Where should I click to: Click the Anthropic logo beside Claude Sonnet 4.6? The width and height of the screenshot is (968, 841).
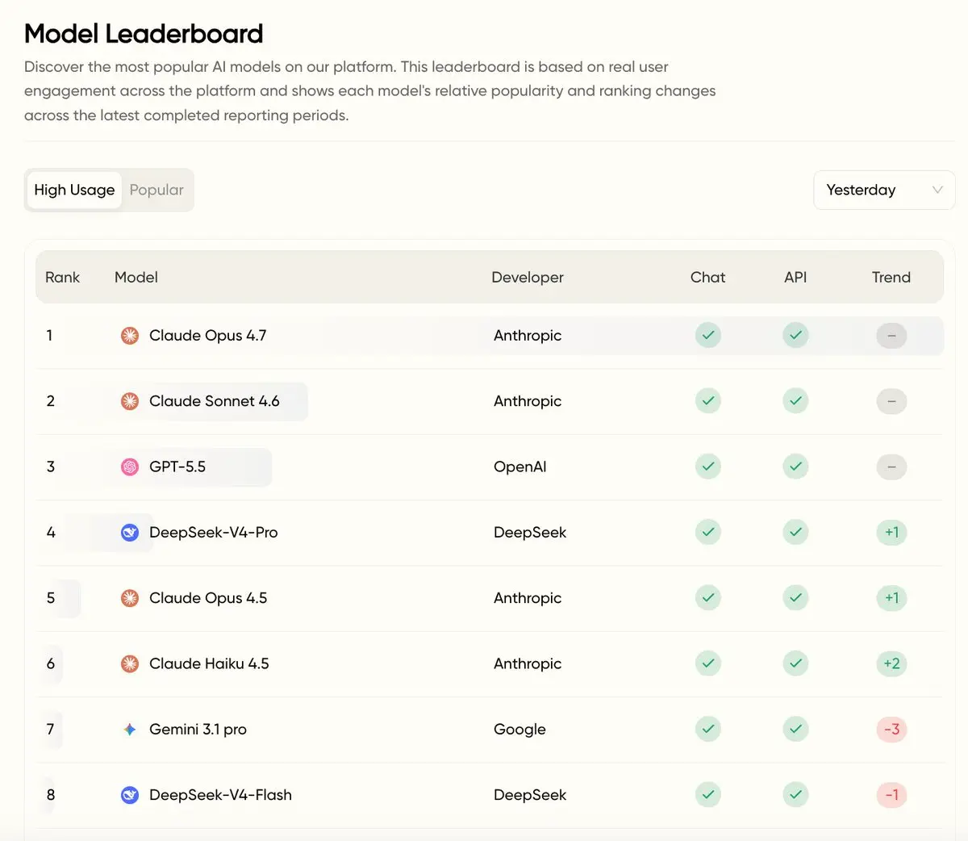pos(130,401)
